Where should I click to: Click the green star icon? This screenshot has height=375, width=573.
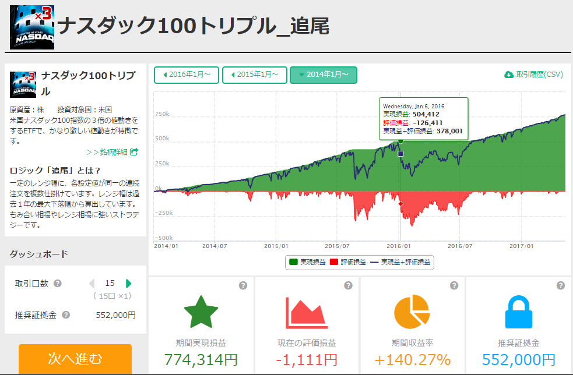(201, 312)
